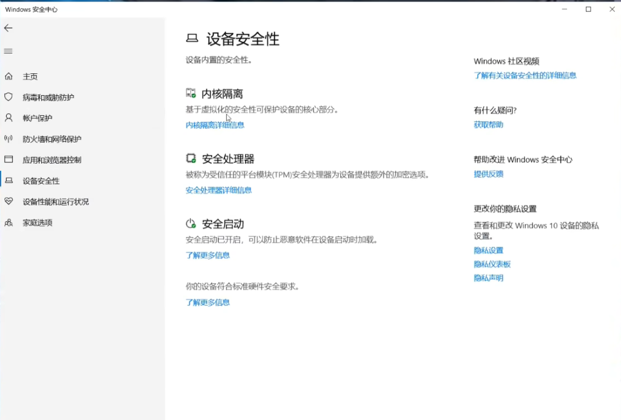621x420 pixels.
Task: Click the home icon in sidebar
Action: (8, 76)
